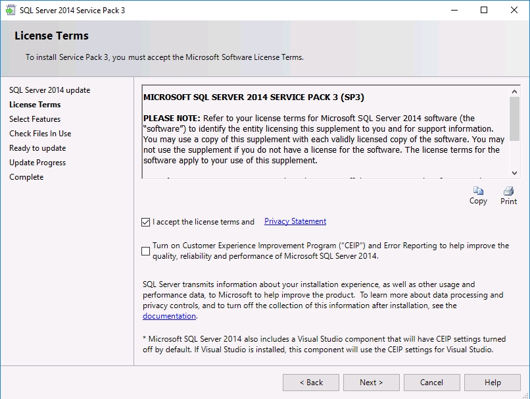Screen dimensions: 530x399
Task: Open the Privacy Statement link
Action: tap(295, 221)
